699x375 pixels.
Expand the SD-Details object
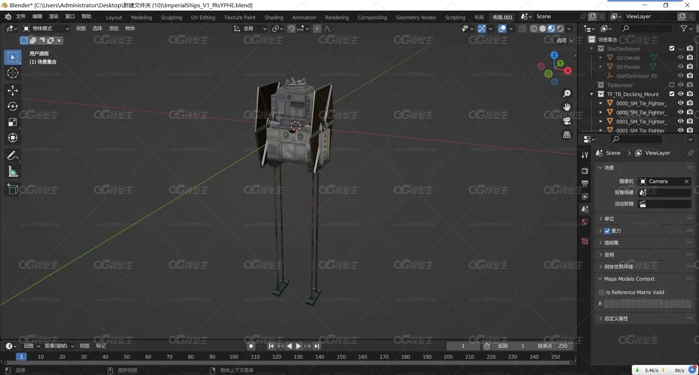click(x=601, y=58)
